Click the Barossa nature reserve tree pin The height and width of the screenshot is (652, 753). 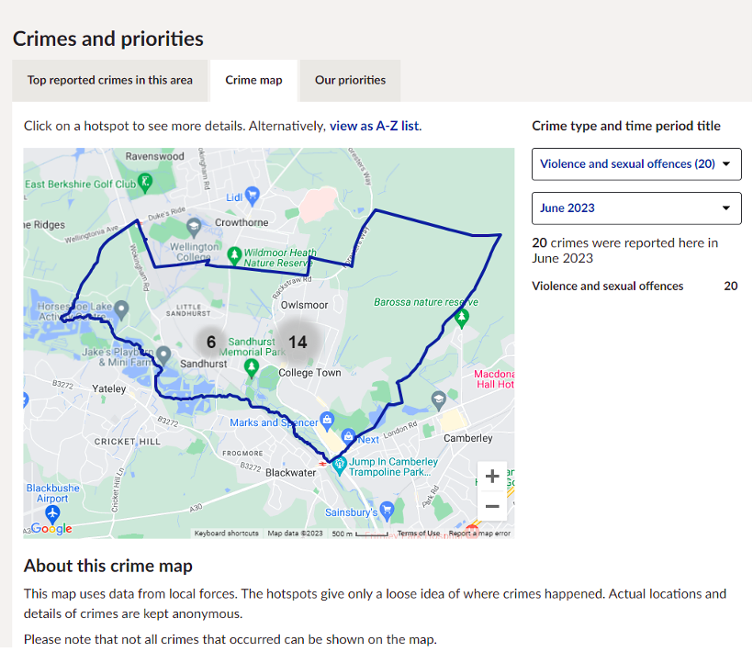[462, 318]
